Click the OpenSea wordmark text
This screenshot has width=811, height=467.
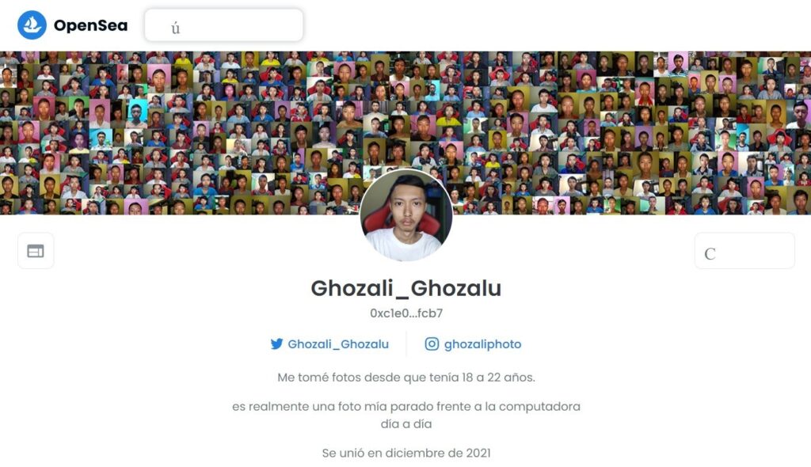(90, 25)
